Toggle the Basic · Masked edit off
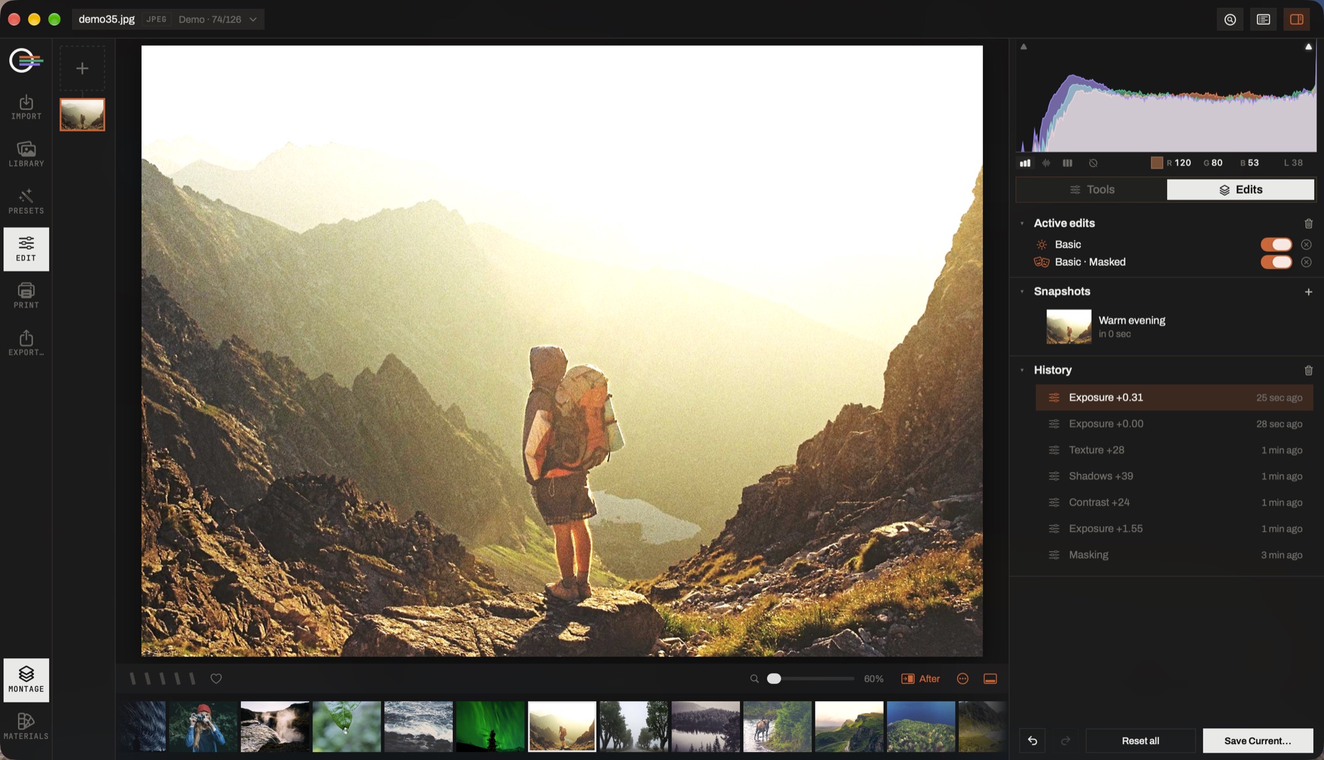The height and width of the screenshot is (760, 1324). point(1276,262)
